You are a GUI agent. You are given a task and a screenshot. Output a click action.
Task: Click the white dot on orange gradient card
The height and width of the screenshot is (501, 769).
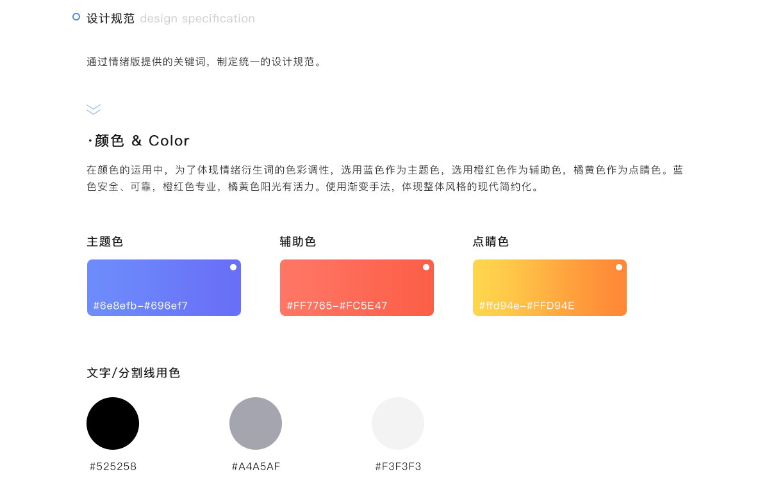pos(619,267)
